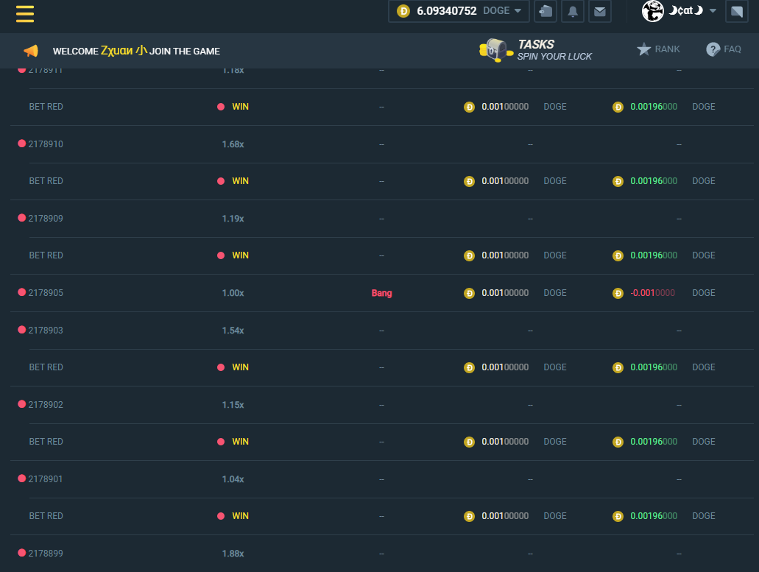Toggle the chat panel icon
Screen dimensions: 759x572
(x=736, y=11)
